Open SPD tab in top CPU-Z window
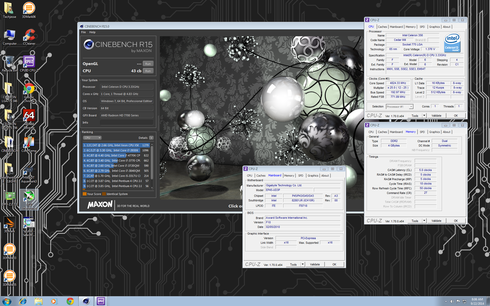The image size is (490, 306). point(422,27)
